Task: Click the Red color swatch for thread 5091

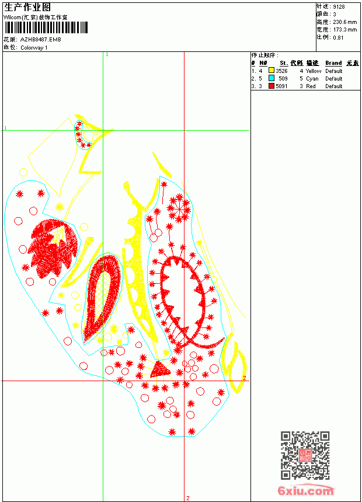Action: 271,86
